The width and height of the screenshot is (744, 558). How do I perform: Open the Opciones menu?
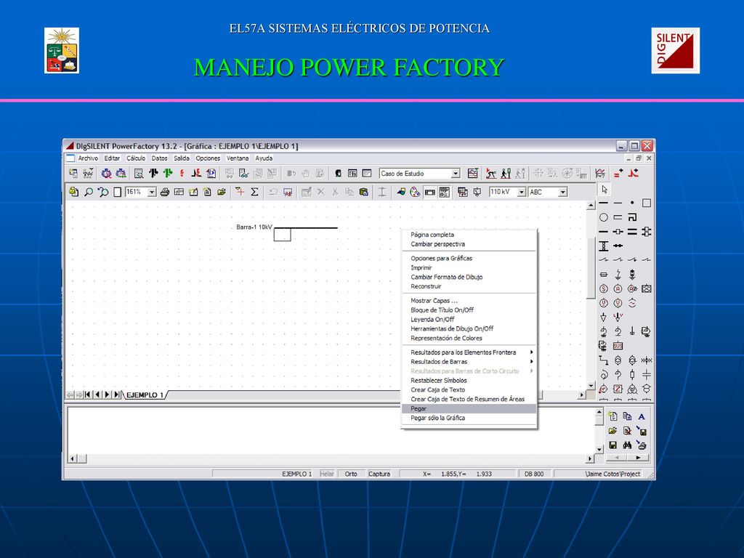(x=208, y=158)
